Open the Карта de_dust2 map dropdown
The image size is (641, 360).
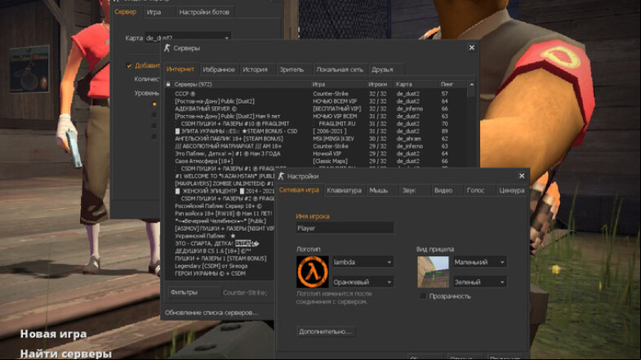pos(187,38)
